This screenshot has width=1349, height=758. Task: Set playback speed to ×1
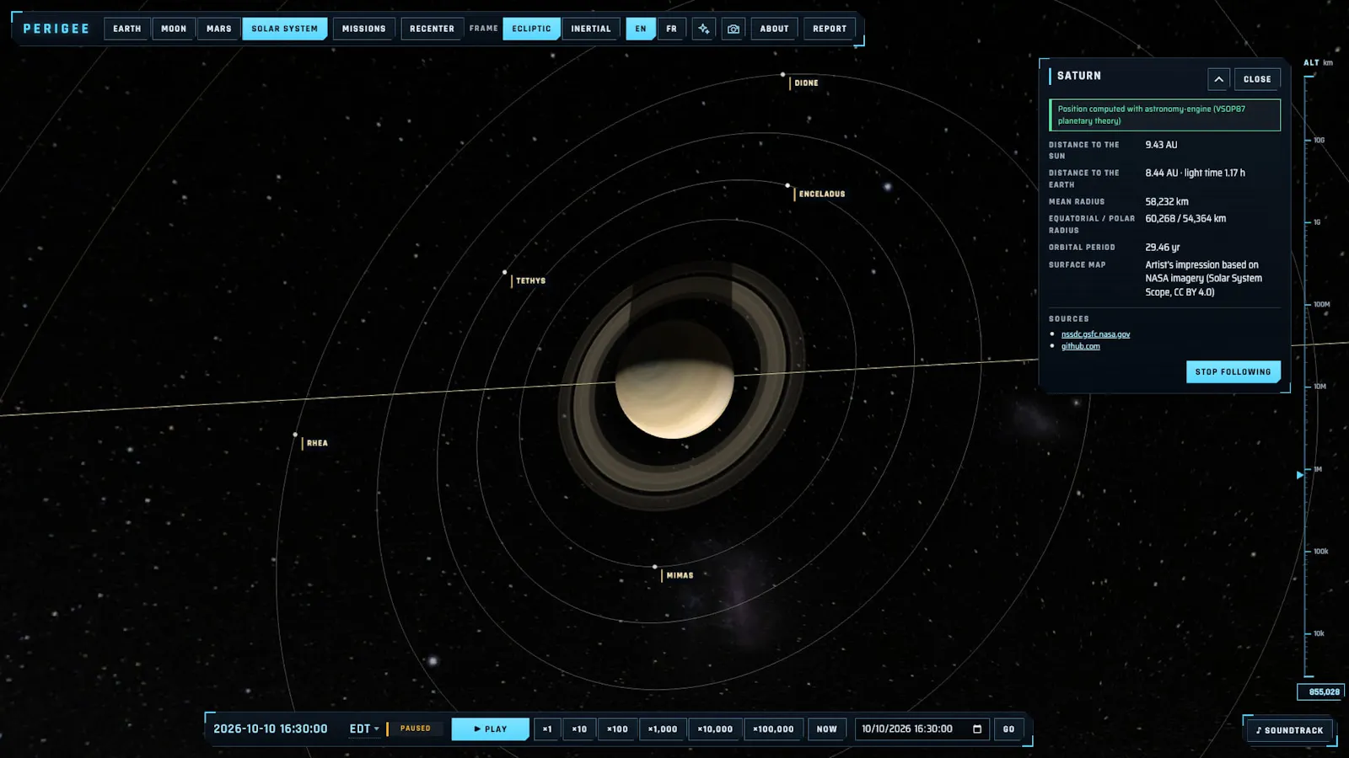(547, 729)
